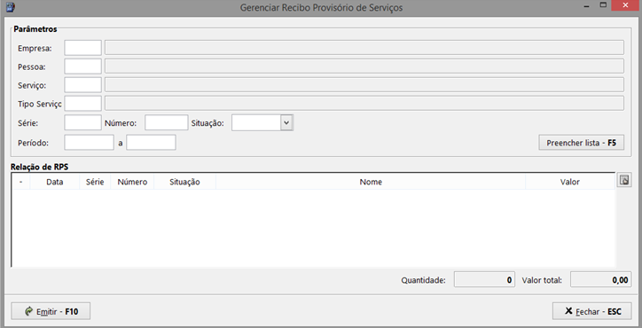Sort by the Valor column header
Screen dimensions: 642x328
(570, 183)
